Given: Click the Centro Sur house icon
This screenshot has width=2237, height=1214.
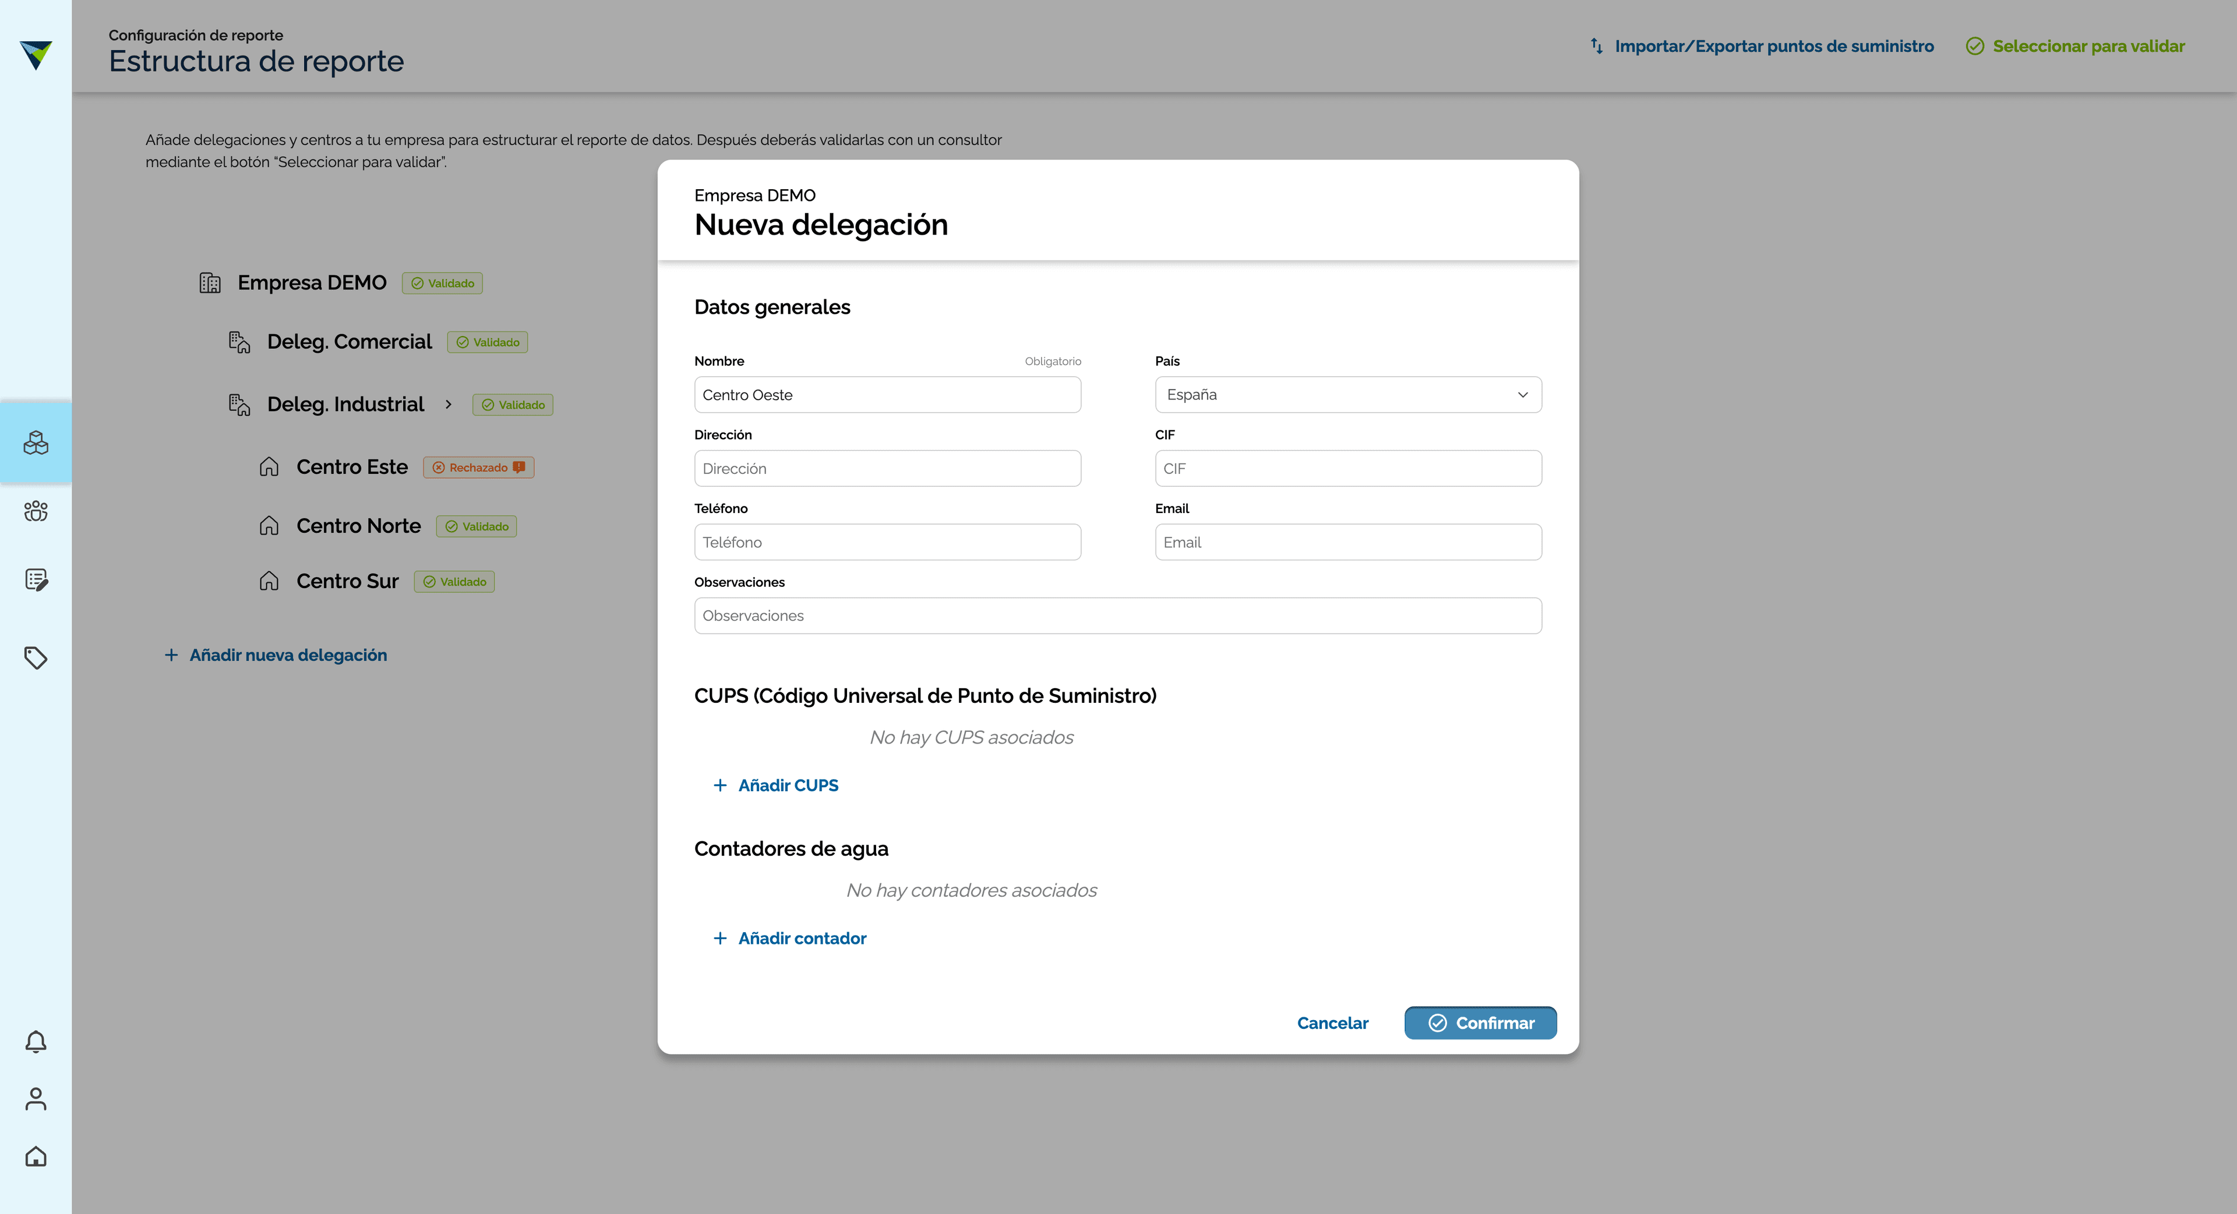Looking at the screenshot, I should (269, 582).
